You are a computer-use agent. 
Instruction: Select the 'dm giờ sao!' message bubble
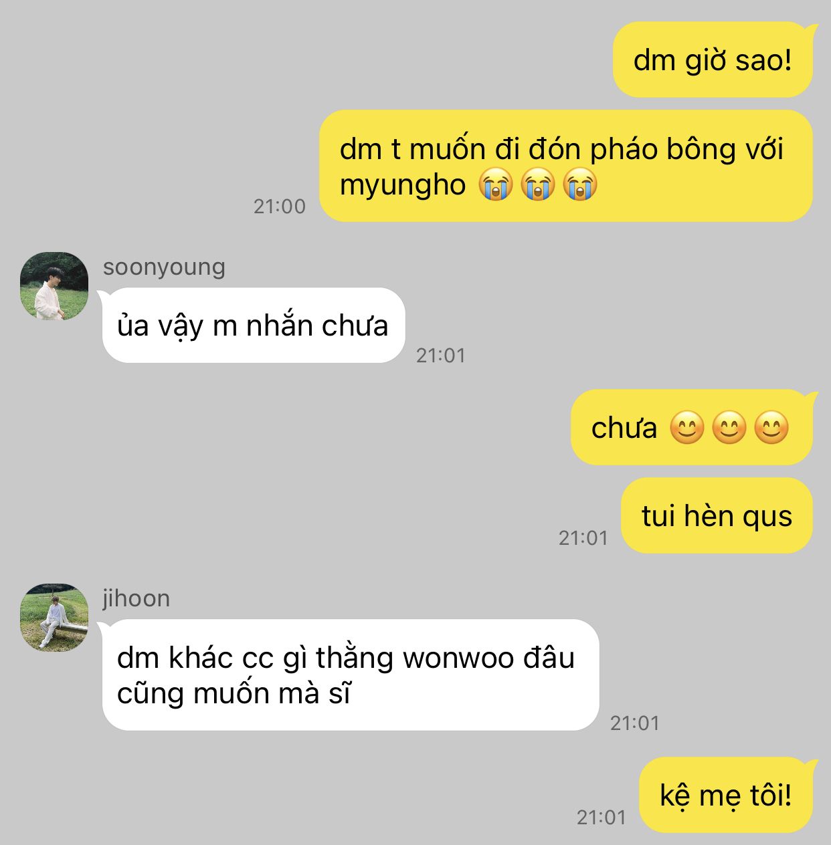713,59
